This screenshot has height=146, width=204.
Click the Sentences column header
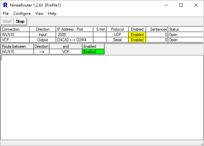tap(157, 29)
